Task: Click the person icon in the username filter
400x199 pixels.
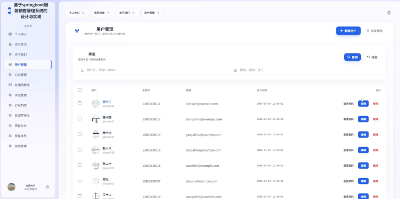Action: click(82, 70)
